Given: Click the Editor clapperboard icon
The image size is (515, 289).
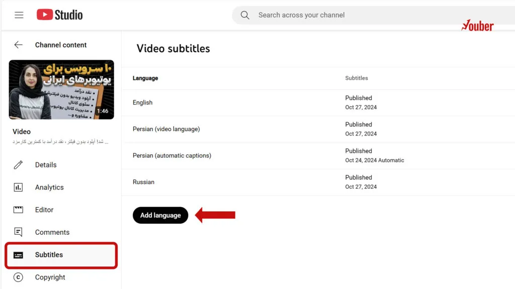Looking at the screenshot, I should [x=19, y=210].
